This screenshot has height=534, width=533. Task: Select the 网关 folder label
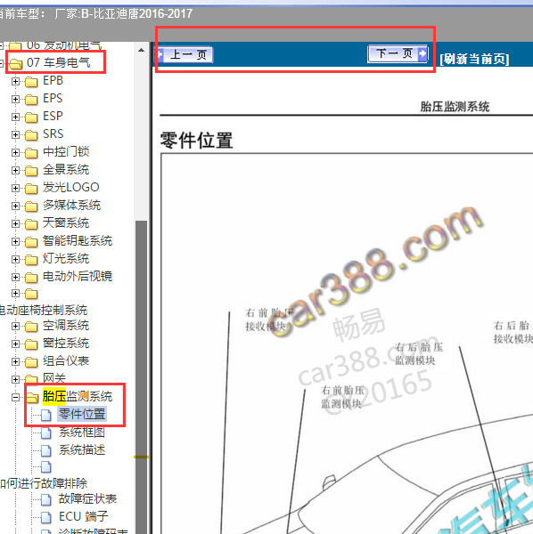(x=54, y=378)
